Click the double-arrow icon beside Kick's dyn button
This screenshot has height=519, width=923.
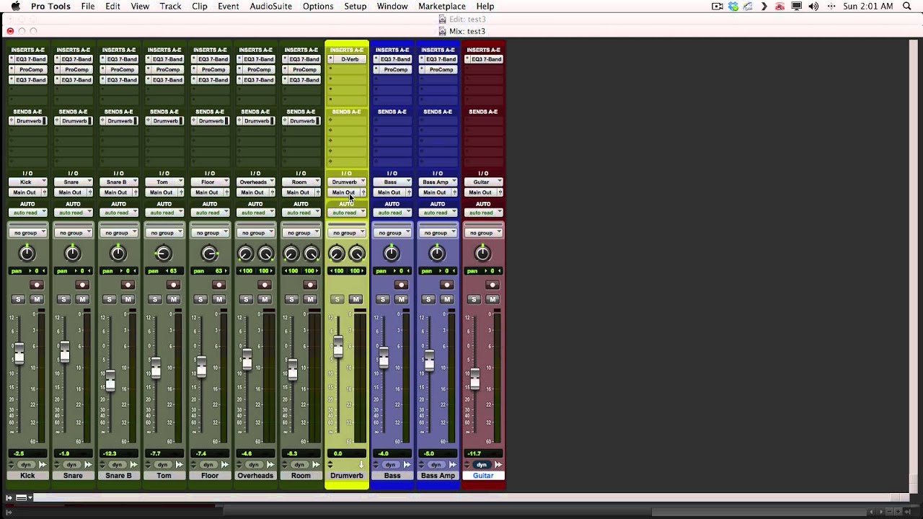point(42,465)
